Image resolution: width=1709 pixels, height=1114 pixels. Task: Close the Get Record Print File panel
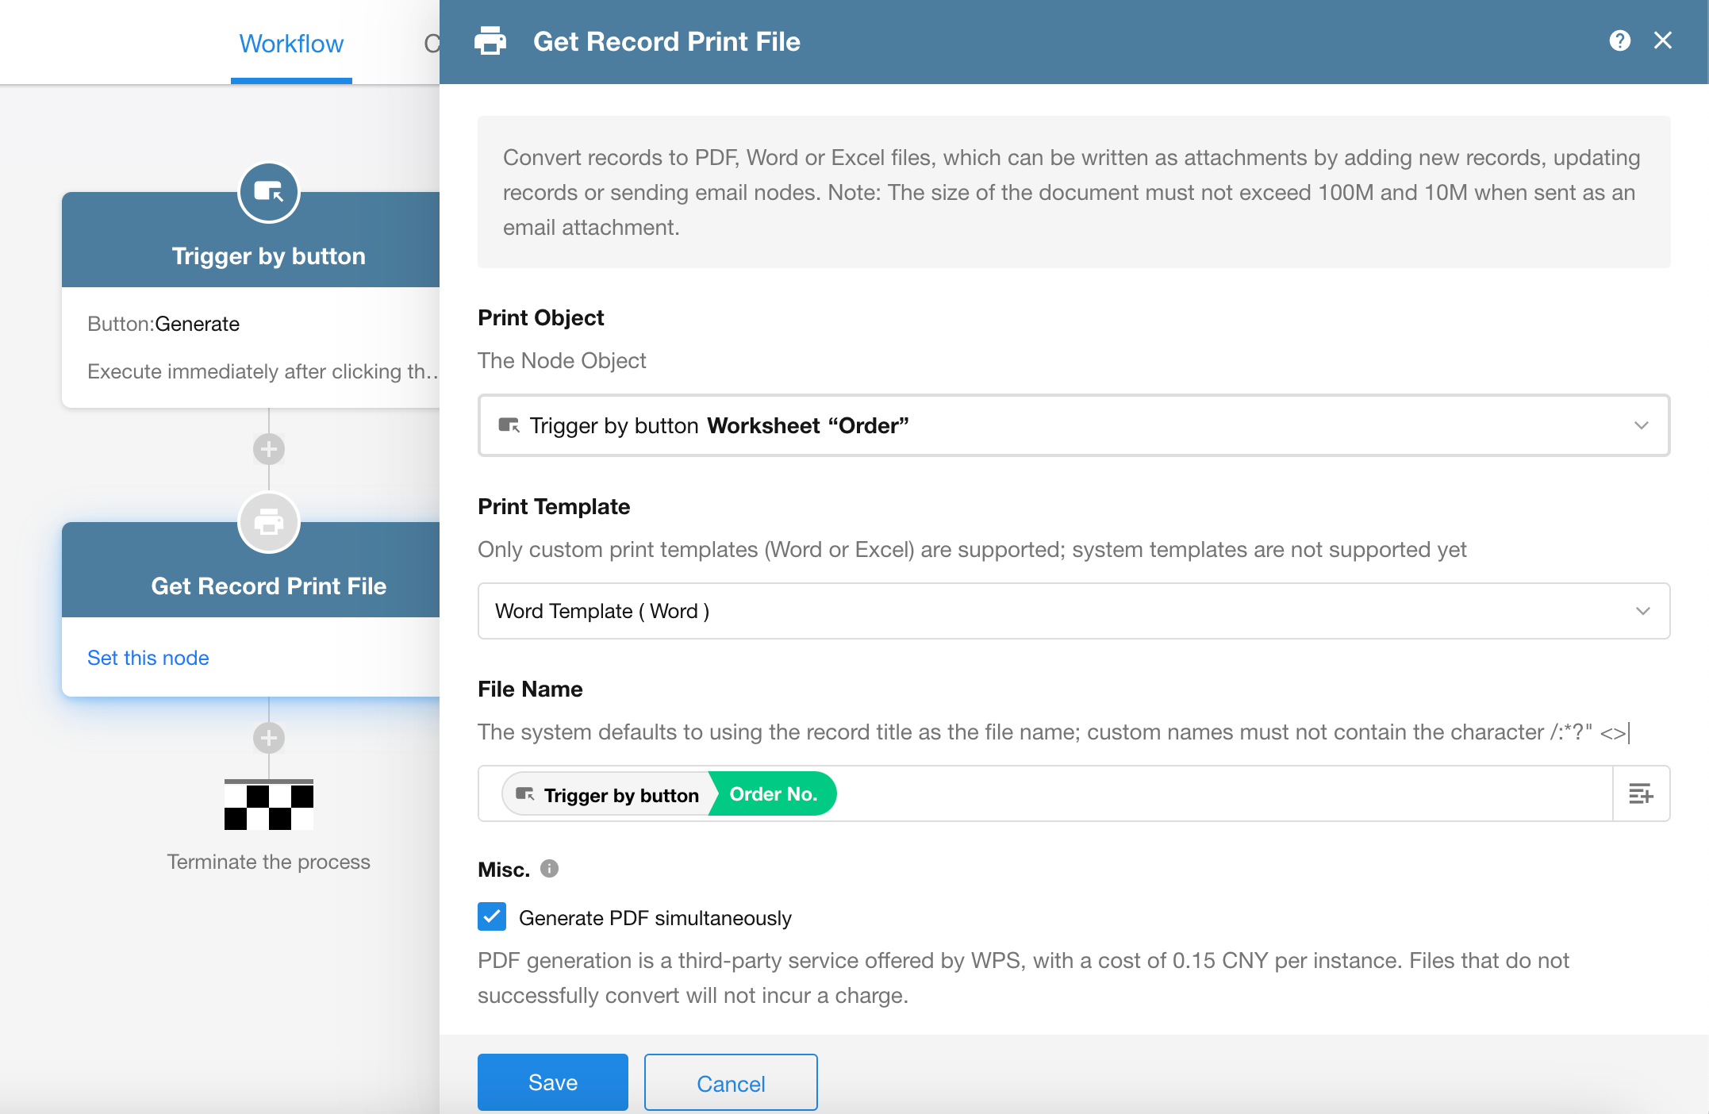[x=1663, y=40]
